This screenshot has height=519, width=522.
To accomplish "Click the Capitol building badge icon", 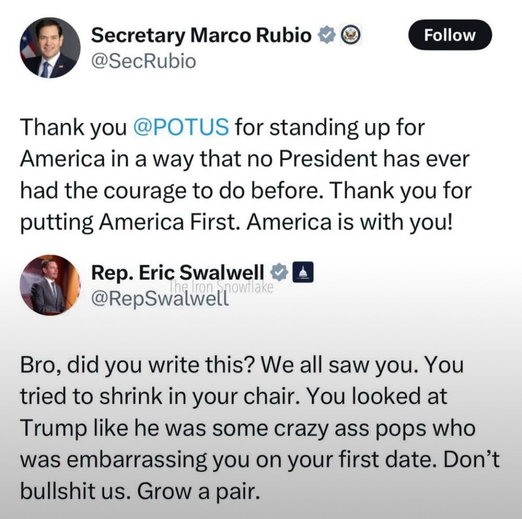I will click(x=304, y=271).
